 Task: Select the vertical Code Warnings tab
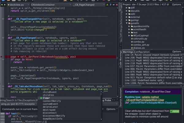(x=121, y=59)
